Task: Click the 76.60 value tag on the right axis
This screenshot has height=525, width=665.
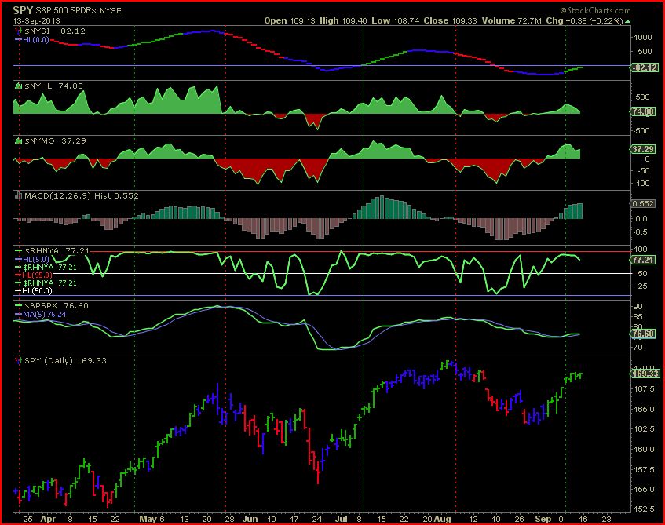Action: [x=643, y=334]
